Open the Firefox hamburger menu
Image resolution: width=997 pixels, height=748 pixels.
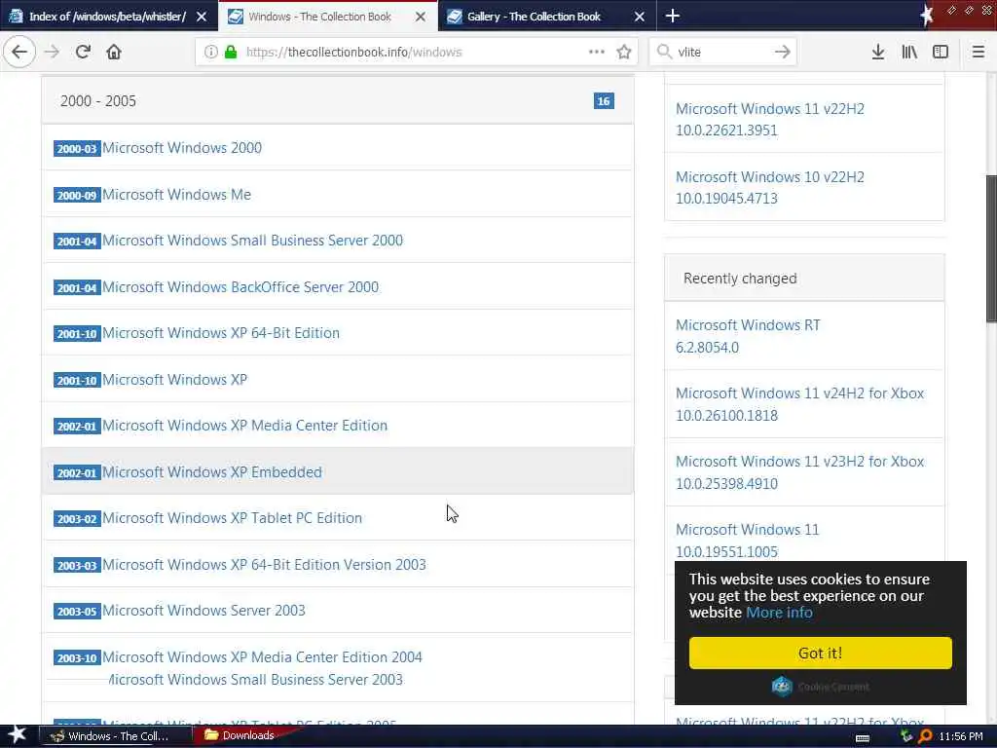(978, 53)
